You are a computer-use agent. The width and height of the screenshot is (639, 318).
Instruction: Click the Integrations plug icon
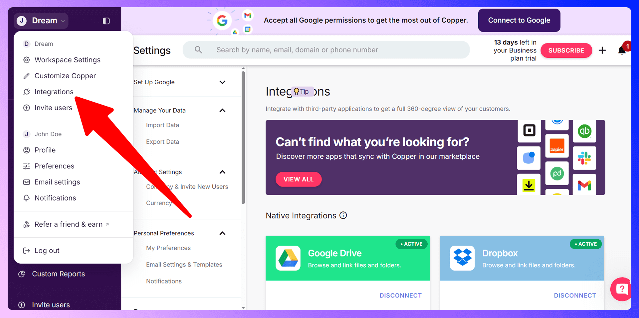(27, 92)
